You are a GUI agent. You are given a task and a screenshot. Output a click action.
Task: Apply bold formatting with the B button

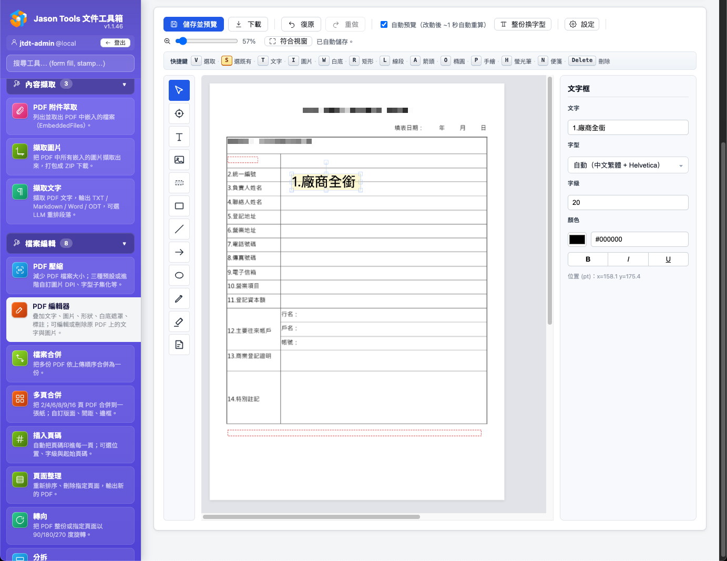588,259
